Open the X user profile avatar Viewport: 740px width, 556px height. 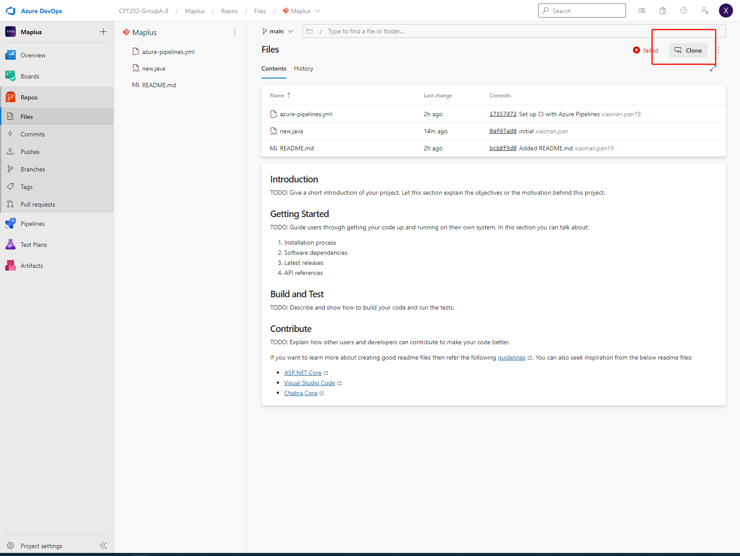tap(726, 11)
